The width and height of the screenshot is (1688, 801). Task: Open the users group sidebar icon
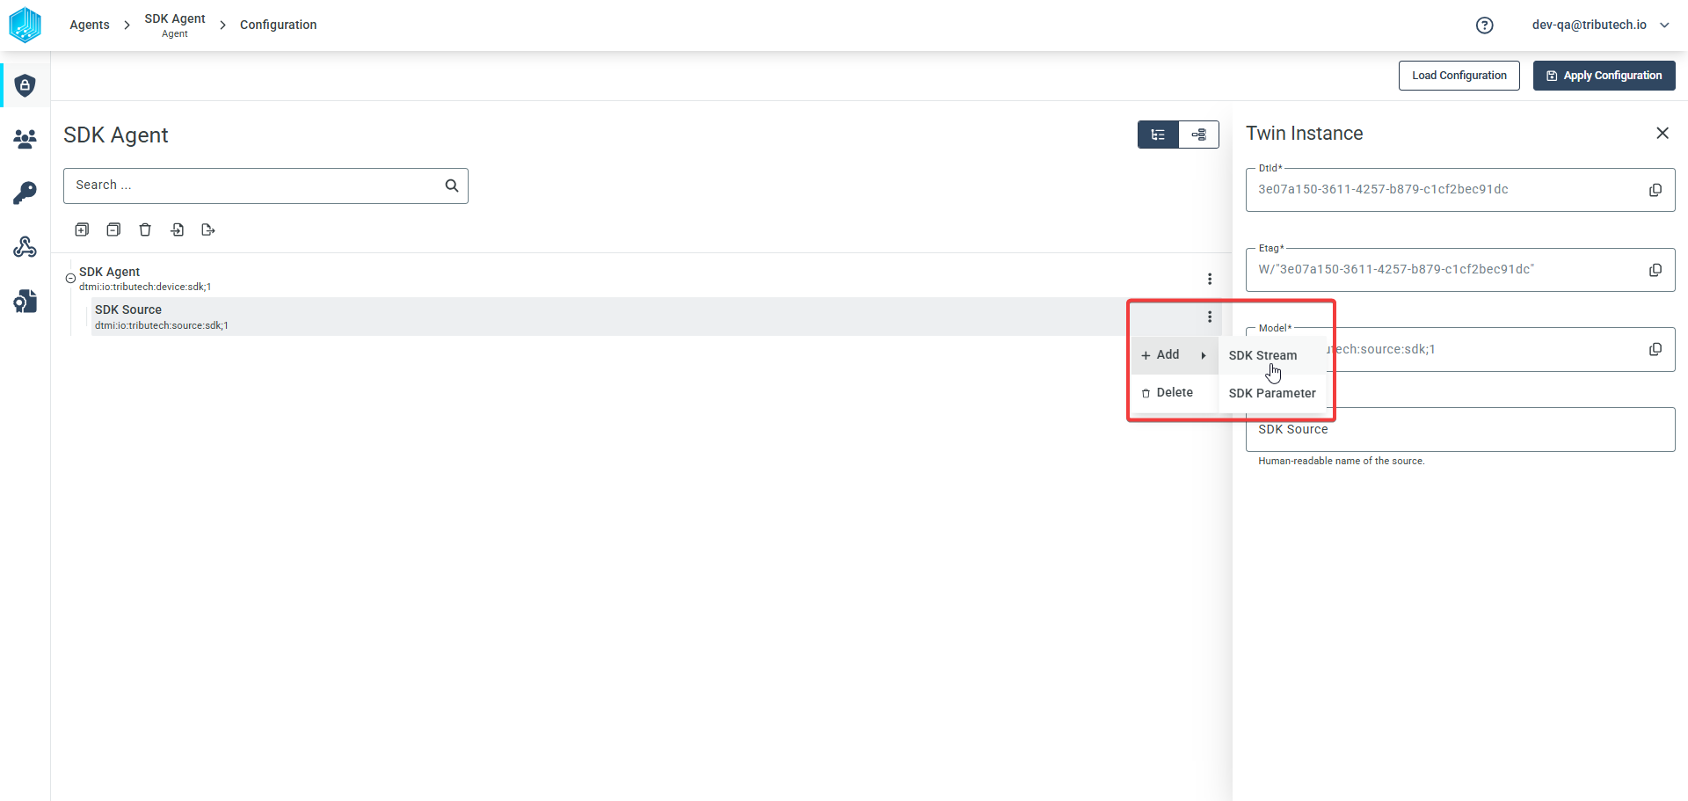[25, 139]
